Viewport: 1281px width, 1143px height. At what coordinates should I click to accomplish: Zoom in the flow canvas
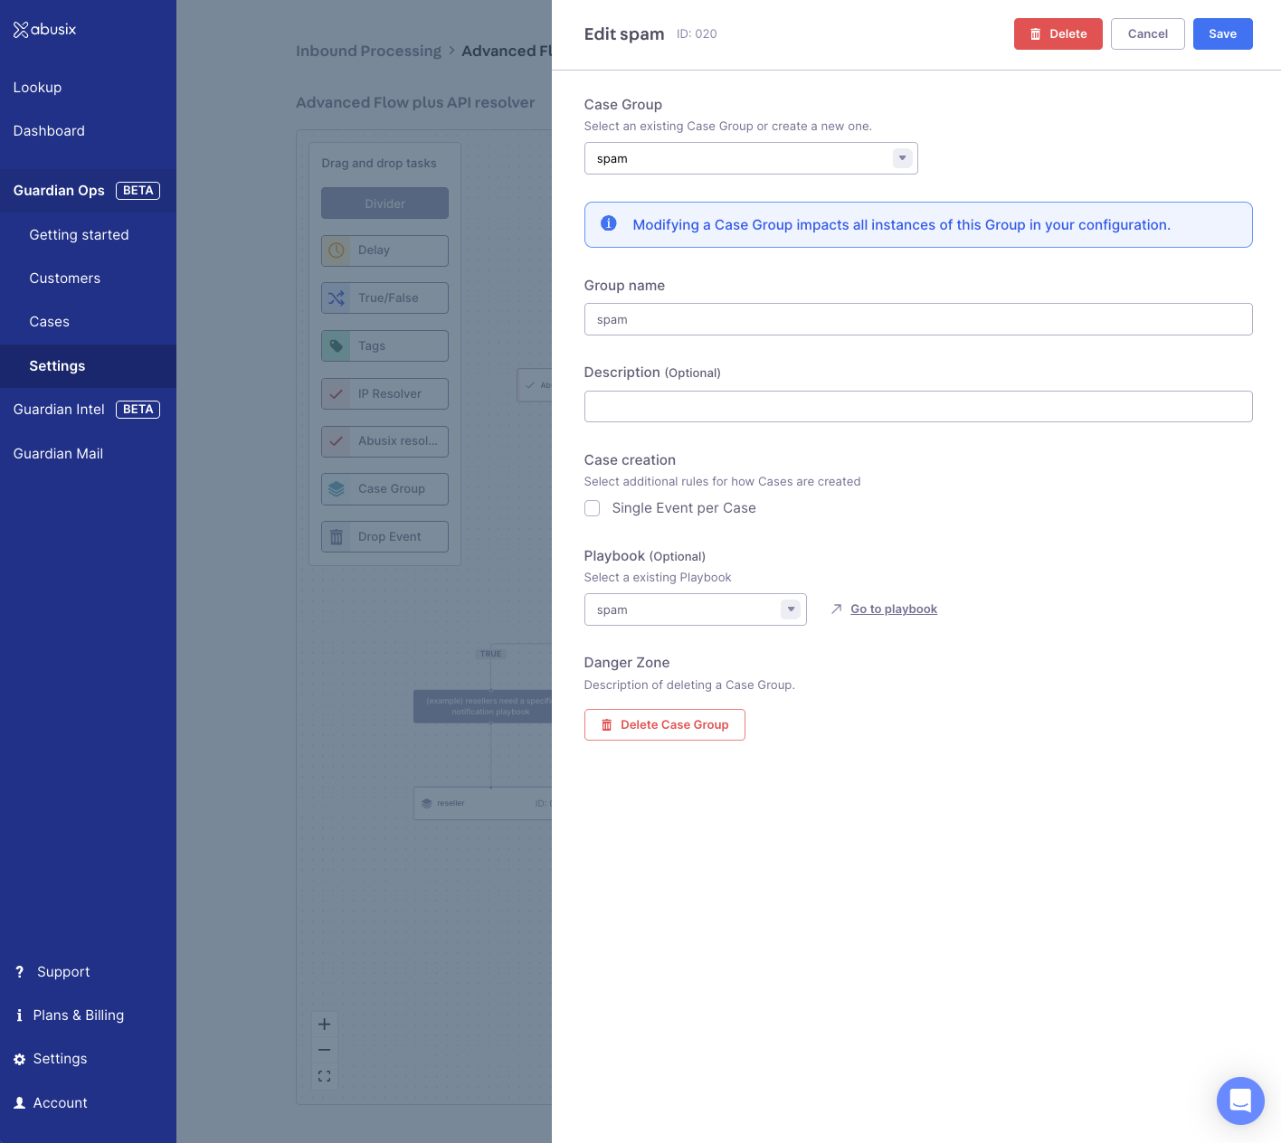325,1025
